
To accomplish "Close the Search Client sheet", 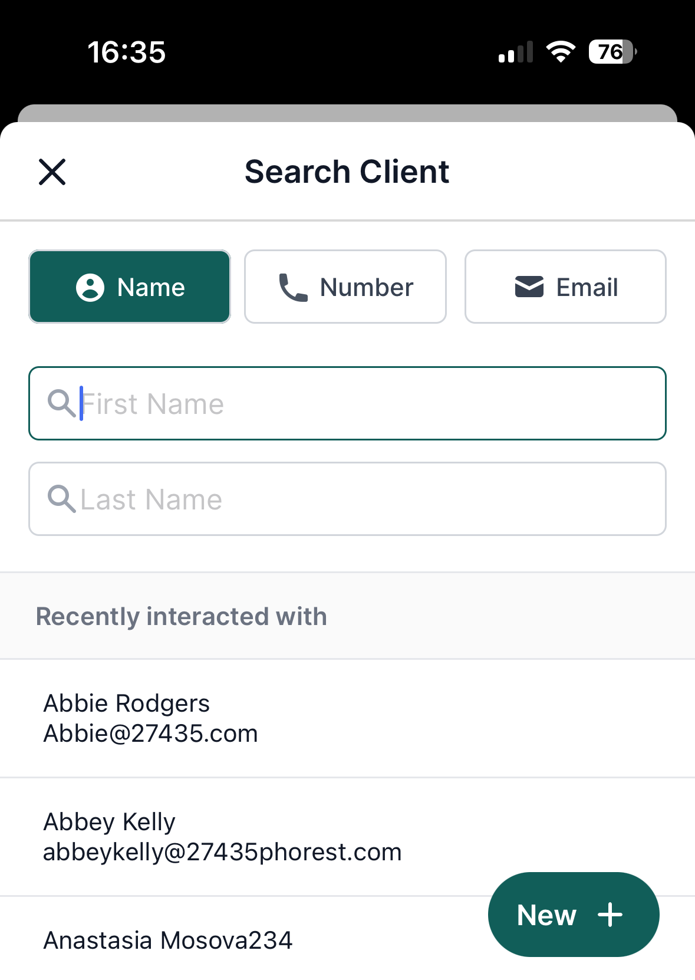I will click(x=52, y=172).
